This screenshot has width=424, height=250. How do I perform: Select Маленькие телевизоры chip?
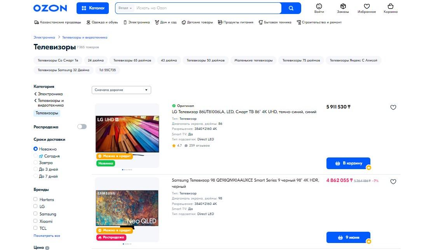(253, 60)
